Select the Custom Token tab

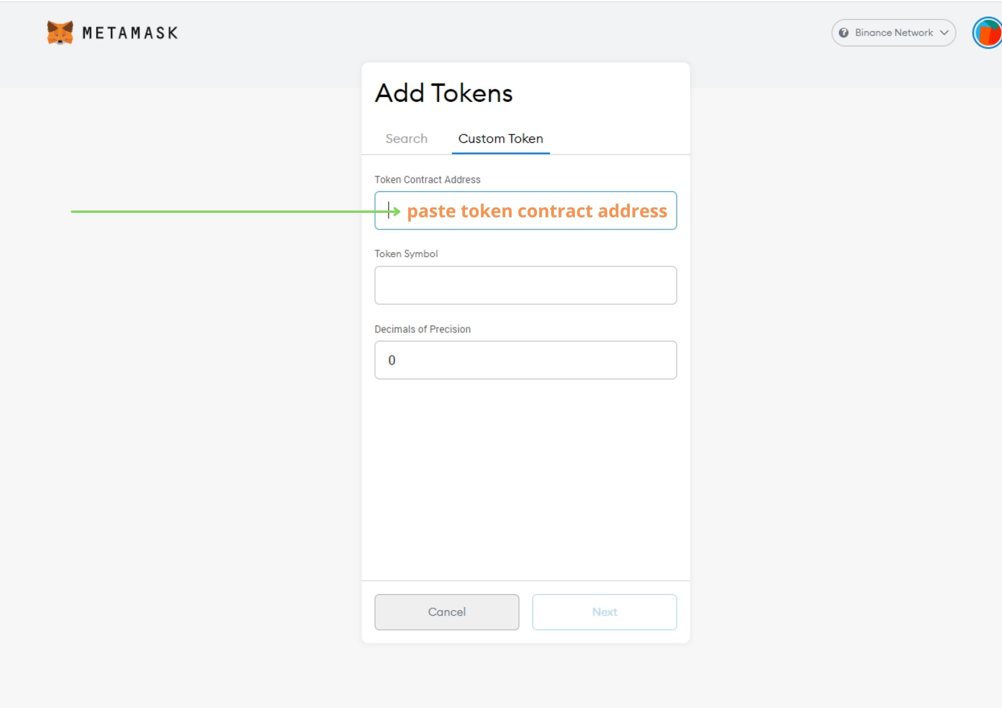coord(500,139)
